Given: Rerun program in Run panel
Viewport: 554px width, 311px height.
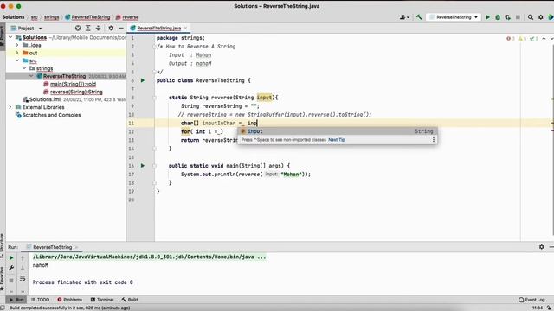Looking at the screenshot, I should tap(11, 257).
